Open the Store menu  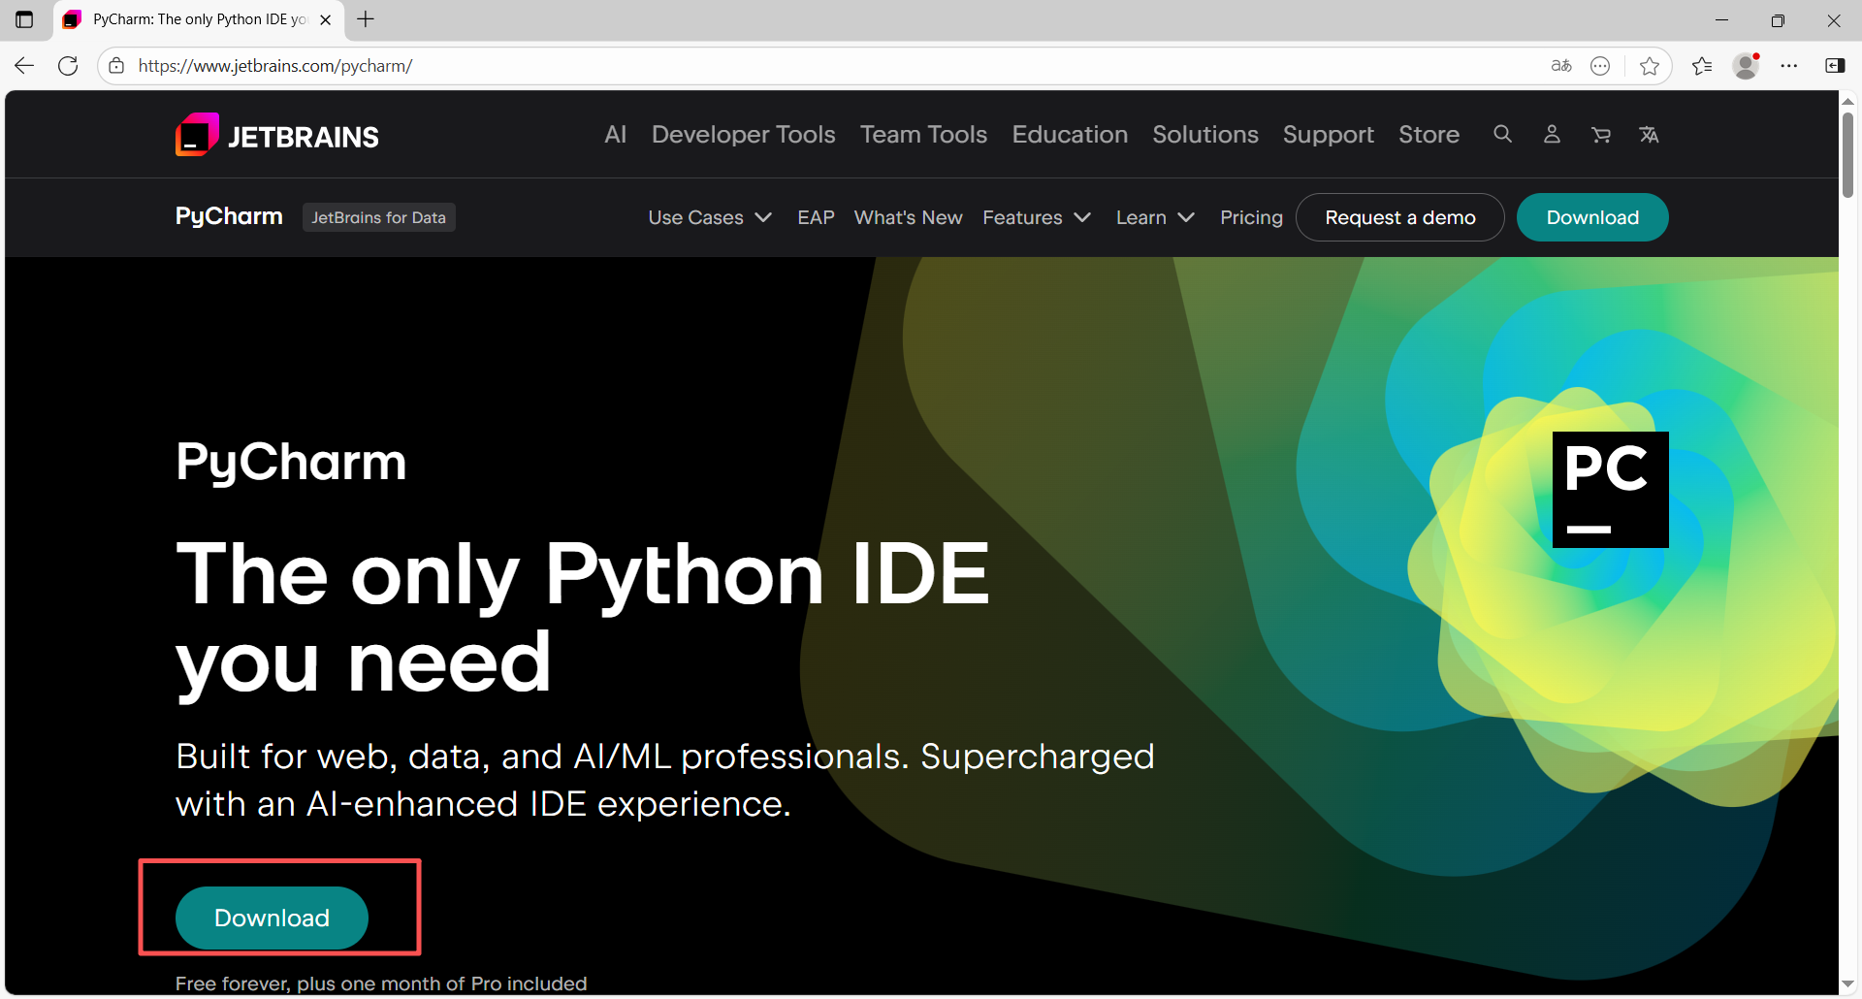1429,134
